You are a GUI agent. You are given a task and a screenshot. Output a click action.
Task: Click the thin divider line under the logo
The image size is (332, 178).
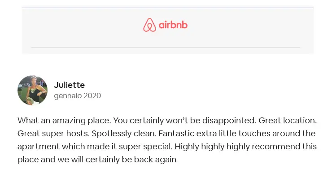166,47
